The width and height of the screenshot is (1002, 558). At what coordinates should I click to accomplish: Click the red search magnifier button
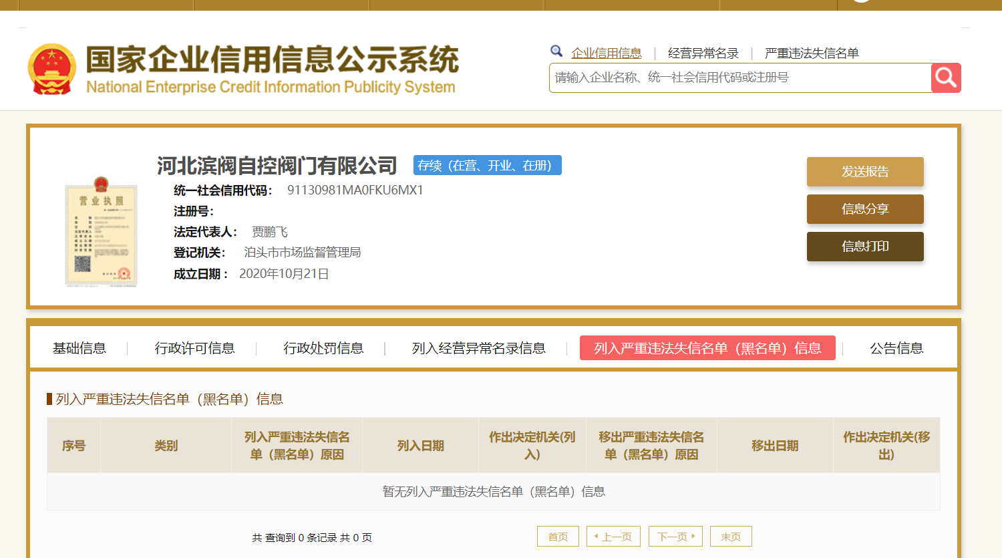coord(946,78)
